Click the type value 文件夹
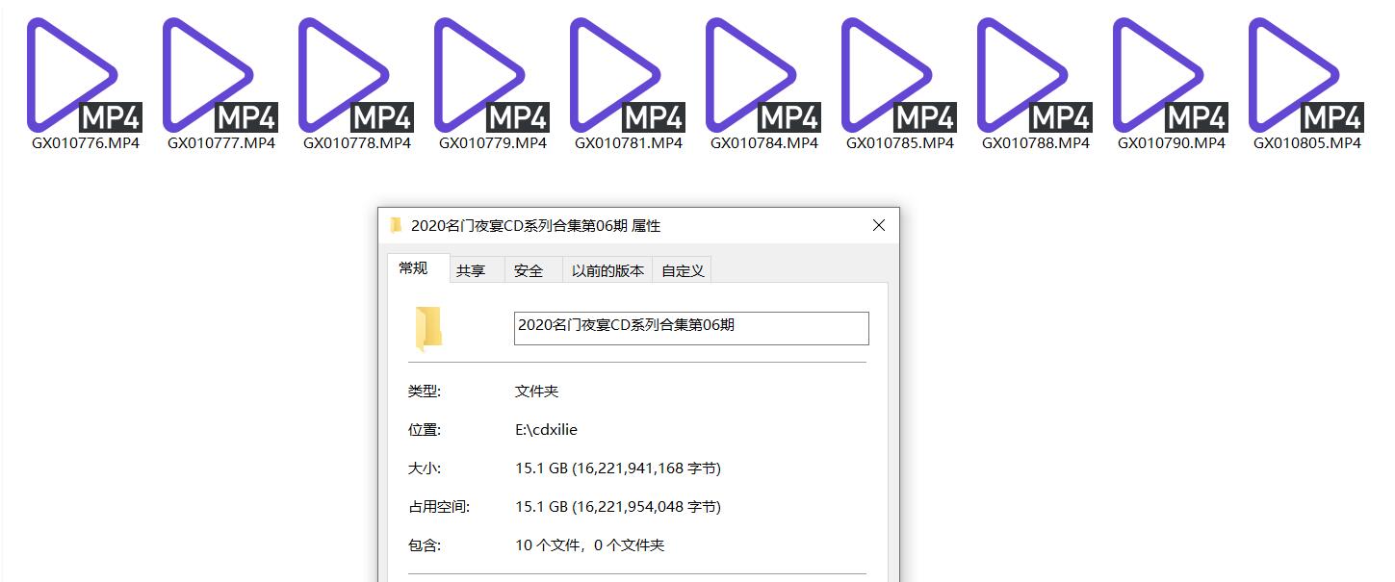This screenshot has height=582, width=1395. [537, 392]
